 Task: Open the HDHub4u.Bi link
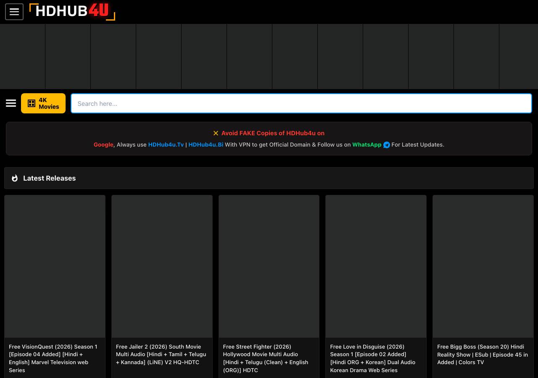click(206, 144)
